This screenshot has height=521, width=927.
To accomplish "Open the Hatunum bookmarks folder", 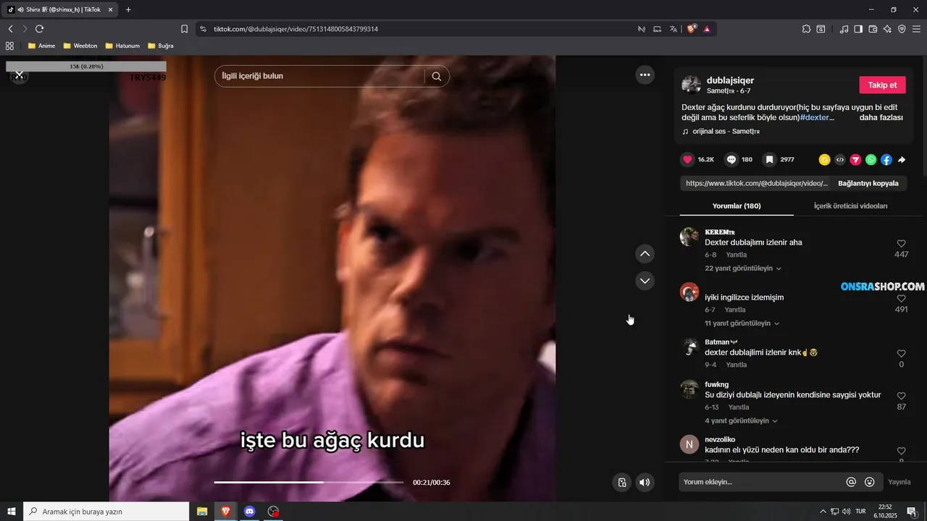I will coord(122,46).
